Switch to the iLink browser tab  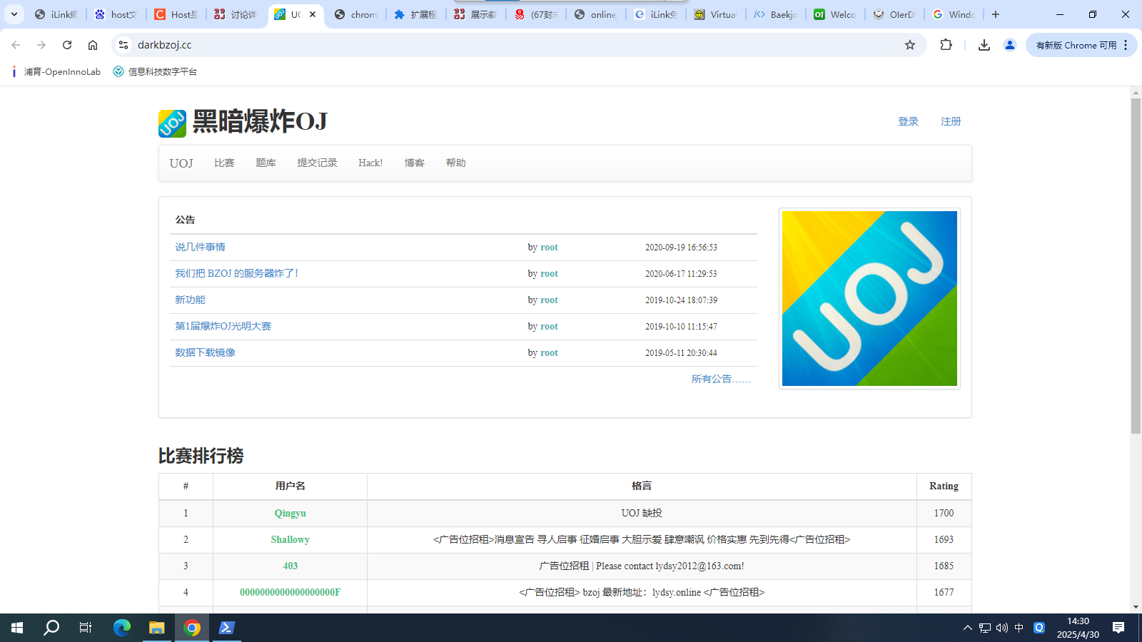(x=57, y=14)
